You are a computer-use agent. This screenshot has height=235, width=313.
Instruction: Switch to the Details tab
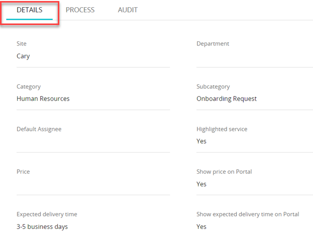pos(29,10)
